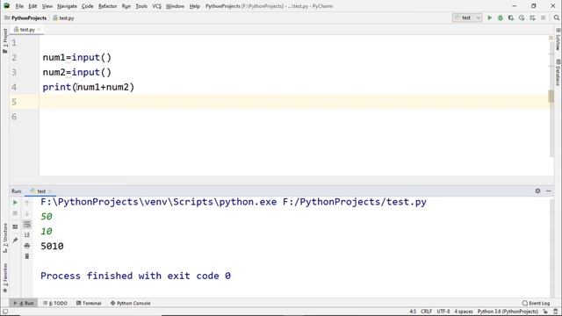Toggle tool window buttons visibility icon
The width and height of the screenshot is (562, 316).
click(x=5, y=312)
